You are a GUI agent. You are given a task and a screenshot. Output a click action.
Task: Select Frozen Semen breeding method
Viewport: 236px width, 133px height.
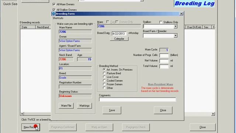(104, 84)
